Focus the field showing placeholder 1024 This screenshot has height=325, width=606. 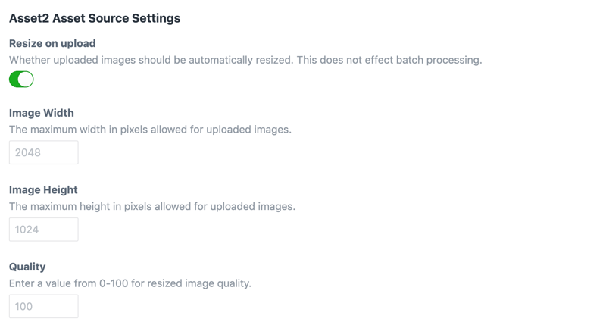tap(43, 230)
